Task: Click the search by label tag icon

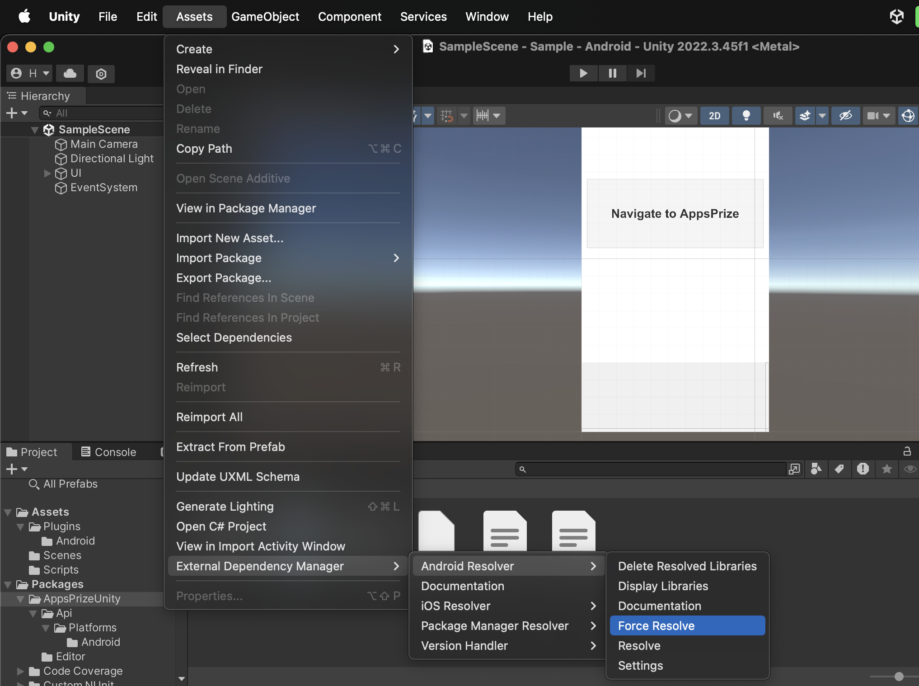Action: coord(839,469)
